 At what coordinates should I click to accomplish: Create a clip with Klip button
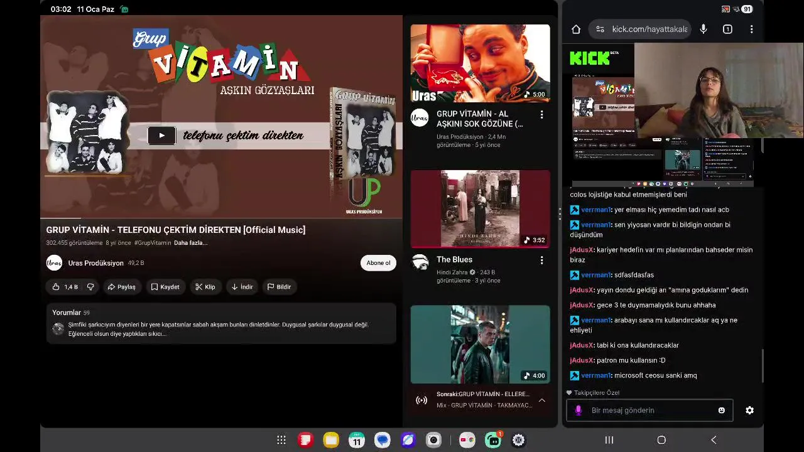[x=205, y=287]
